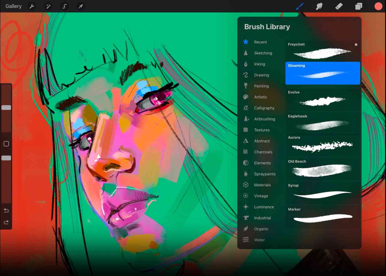
Task: Open the Transform arrow tool
Action: [x=81, y=6]
